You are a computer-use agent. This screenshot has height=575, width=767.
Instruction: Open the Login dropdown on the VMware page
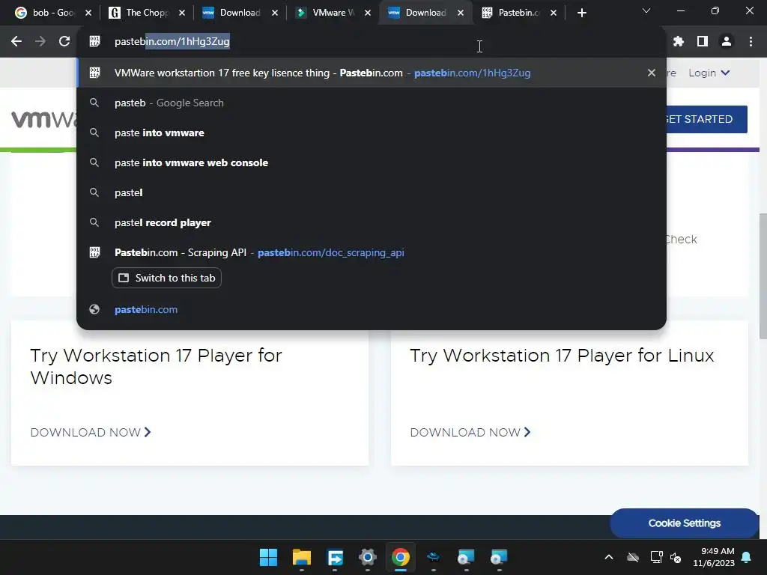click(x=709, y=73)
